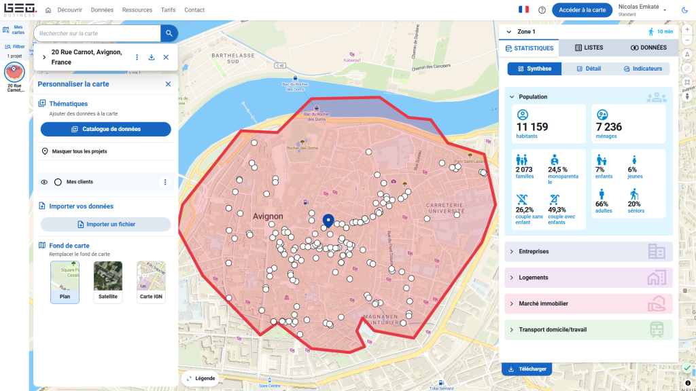Switch to the LISTES tab

(x=589, y=48)
